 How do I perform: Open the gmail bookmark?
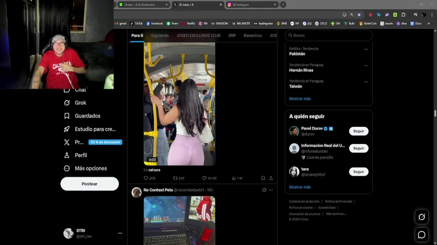pos(120,23)
